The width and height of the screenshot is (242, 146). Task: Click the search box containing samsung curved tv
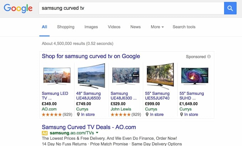131,8
